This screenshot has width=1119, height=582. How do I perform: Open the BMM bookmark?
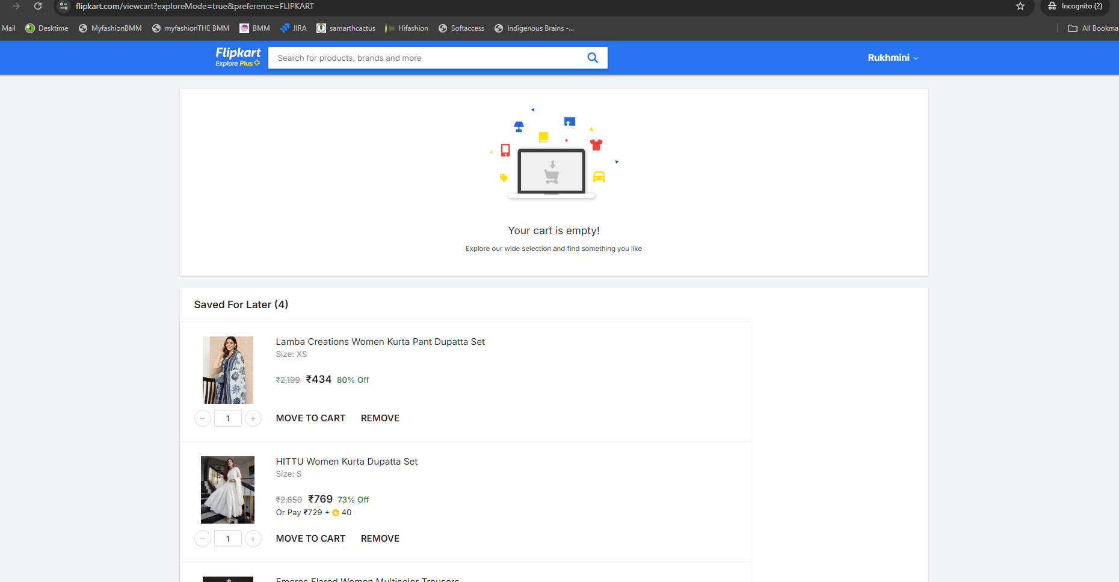[x=254, y=28]
